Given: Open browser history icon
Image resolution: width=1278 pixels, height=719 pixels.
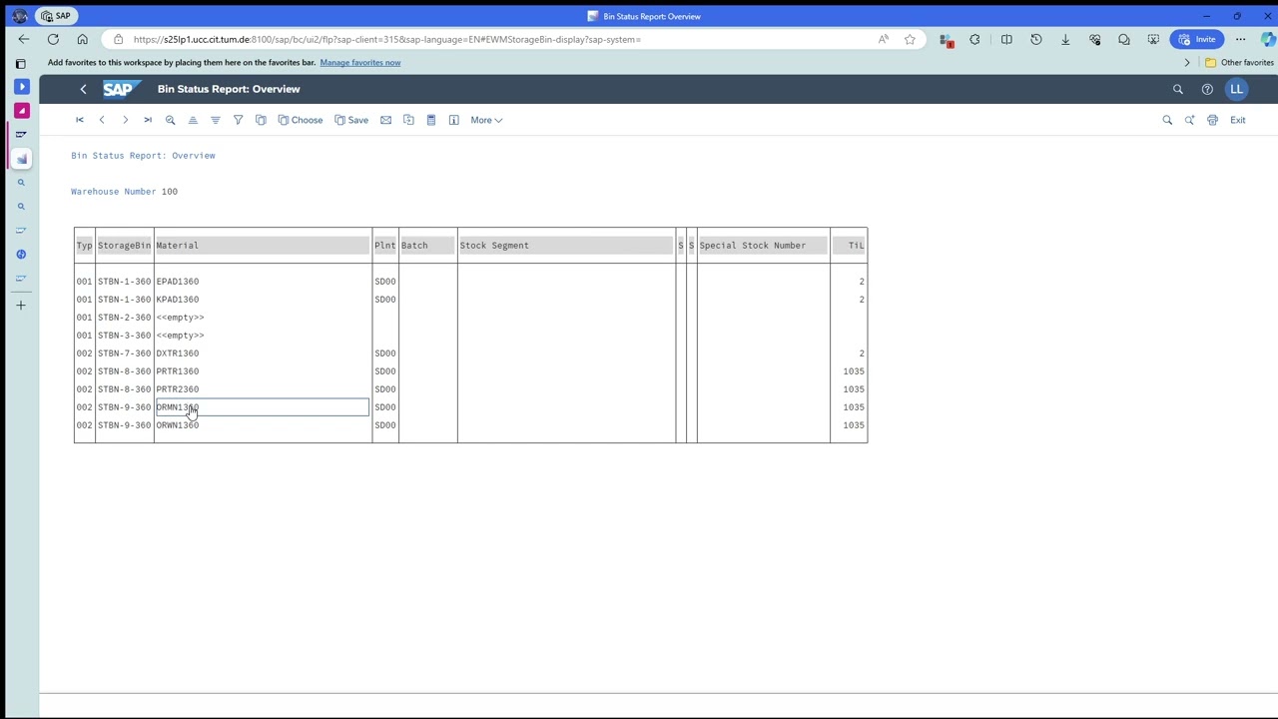Looking at the screenshot, I should pos(1035,39).
